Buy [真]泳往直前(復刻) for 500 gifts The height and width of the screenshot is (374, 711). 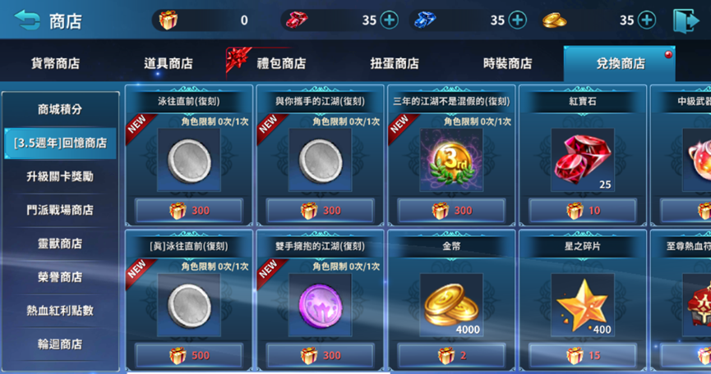(188, 355)
